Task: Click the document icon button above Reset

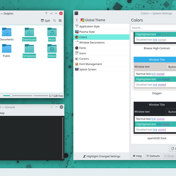Action: tap(172, 148)
